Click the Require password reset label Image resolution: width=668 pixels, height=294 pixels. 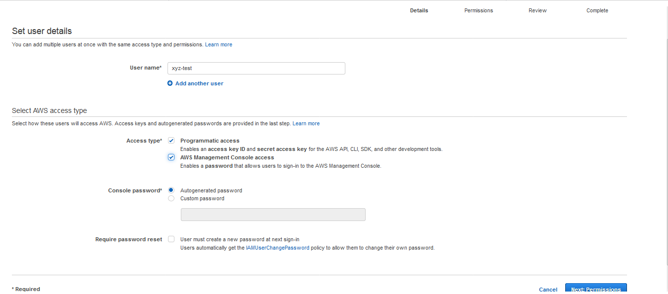point(128,239)
